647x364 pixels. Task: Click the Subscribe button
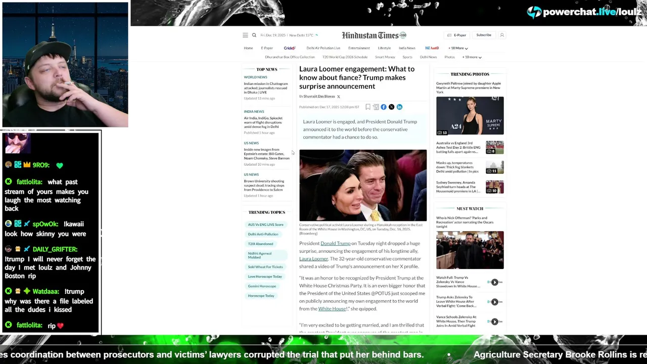click(x=484, y=35)
